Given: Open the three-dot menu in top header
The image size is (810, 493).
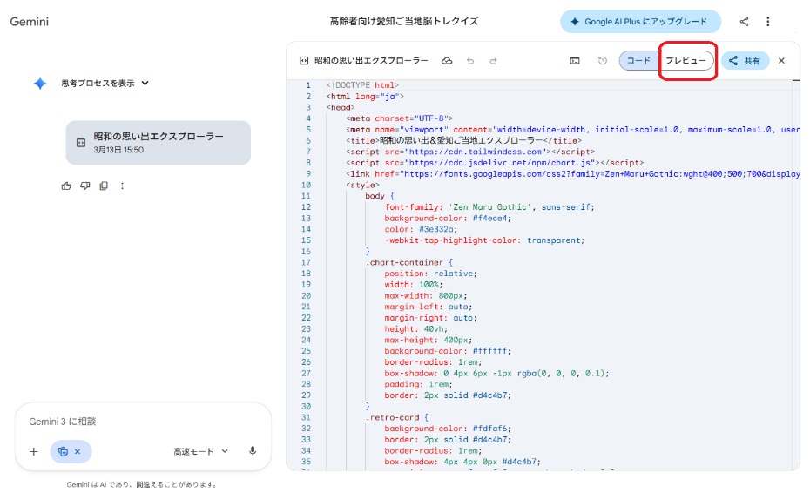Looking at the screenshot, I should tap(767, 22).
